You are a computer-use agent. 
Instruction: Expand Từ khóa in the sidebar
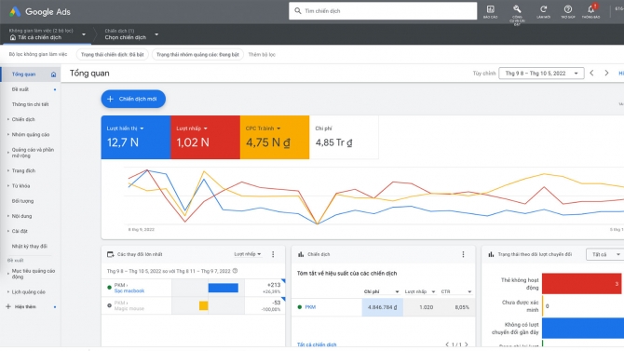(x=8, y=186)
